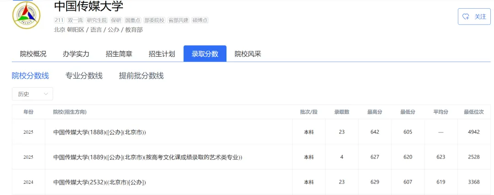Click the 最低位次 column header
The image size is (494, 195).
click(x=474, y=112)
